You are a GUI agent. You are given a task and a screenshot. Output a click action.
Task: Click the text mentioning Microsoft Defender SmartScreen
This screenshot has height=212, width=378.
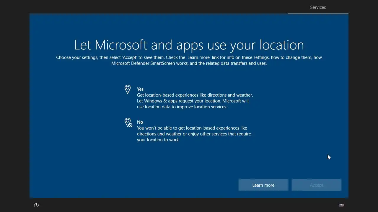pyautogui.click(x=189, y=63)
